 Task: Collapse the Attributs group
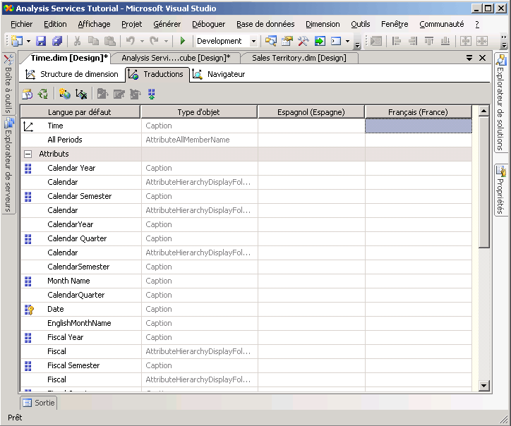[x=28, y=154]
